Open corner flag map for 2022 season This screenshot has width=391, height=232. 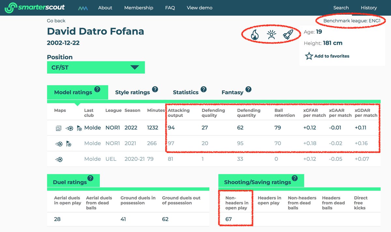[80, 128]
